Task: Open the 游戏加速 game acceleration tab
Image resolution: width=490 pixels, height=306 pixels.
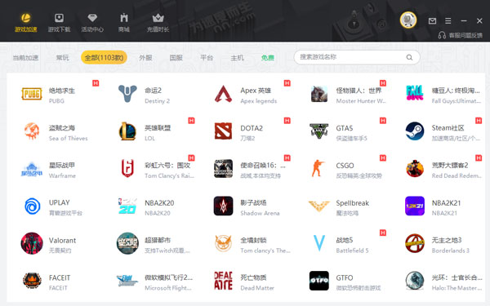Action: click(x=25, y=23)
